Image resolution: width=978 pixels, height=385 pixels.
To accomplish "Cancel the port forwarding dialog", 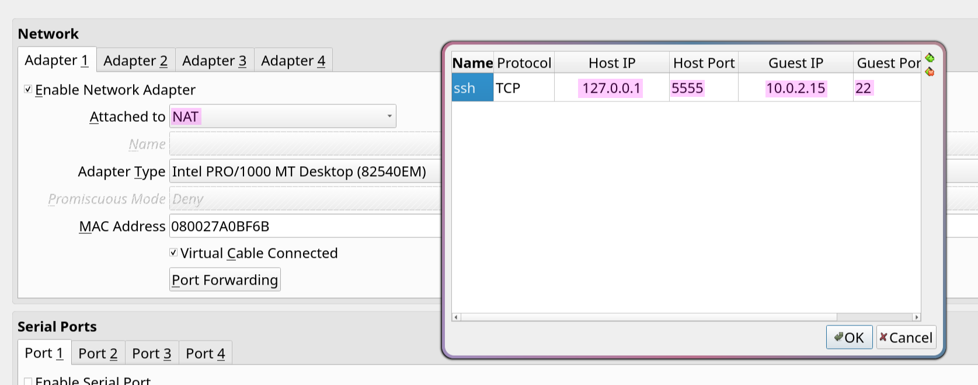I will pos(906,338).
